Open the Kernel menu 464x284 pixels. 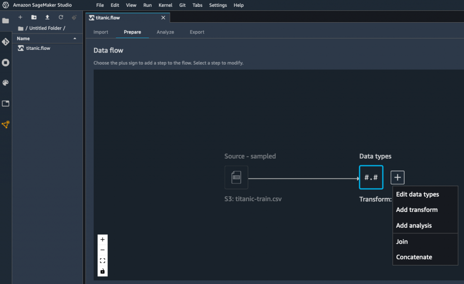[x=165, y=5]
